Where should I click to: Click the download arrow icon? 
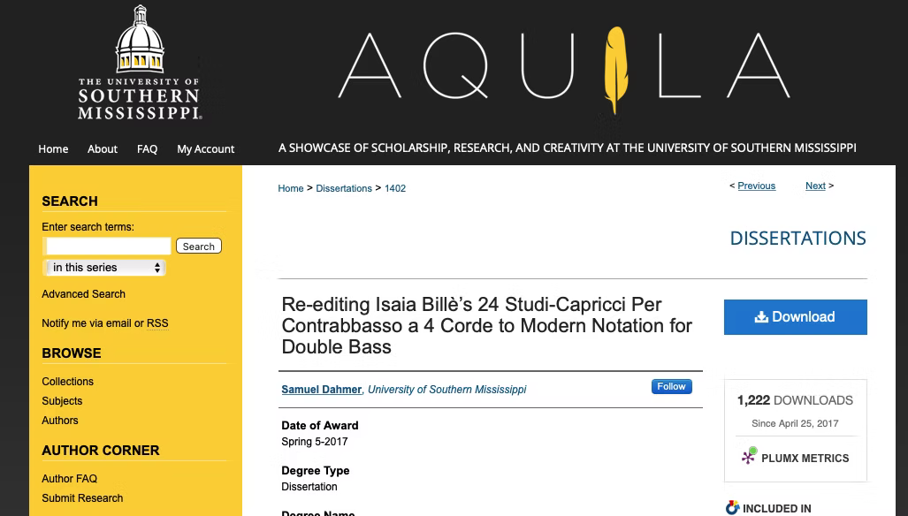point(760,317)
